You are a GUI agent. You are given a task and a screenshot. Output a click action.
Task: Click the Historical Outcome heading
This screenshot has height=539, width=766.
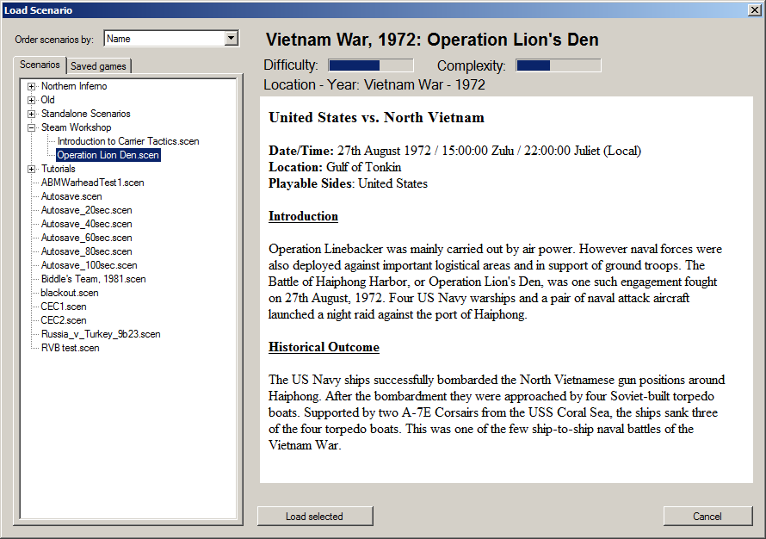[x=324, y=347]
